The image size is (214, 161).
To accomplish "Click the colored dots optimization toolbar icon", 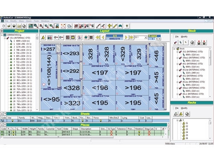I will [63, 26].
